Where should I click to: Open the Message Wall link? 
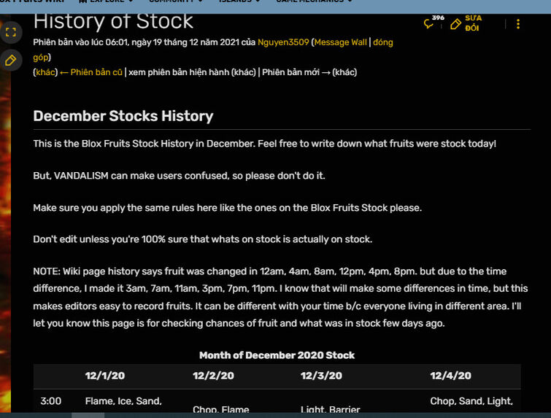tap(341, 42)
